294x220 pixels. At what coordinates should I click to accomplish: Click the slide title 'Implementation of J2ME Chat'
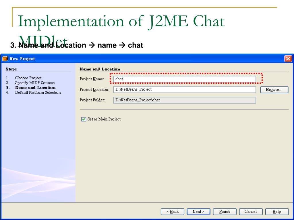[121, 21]
